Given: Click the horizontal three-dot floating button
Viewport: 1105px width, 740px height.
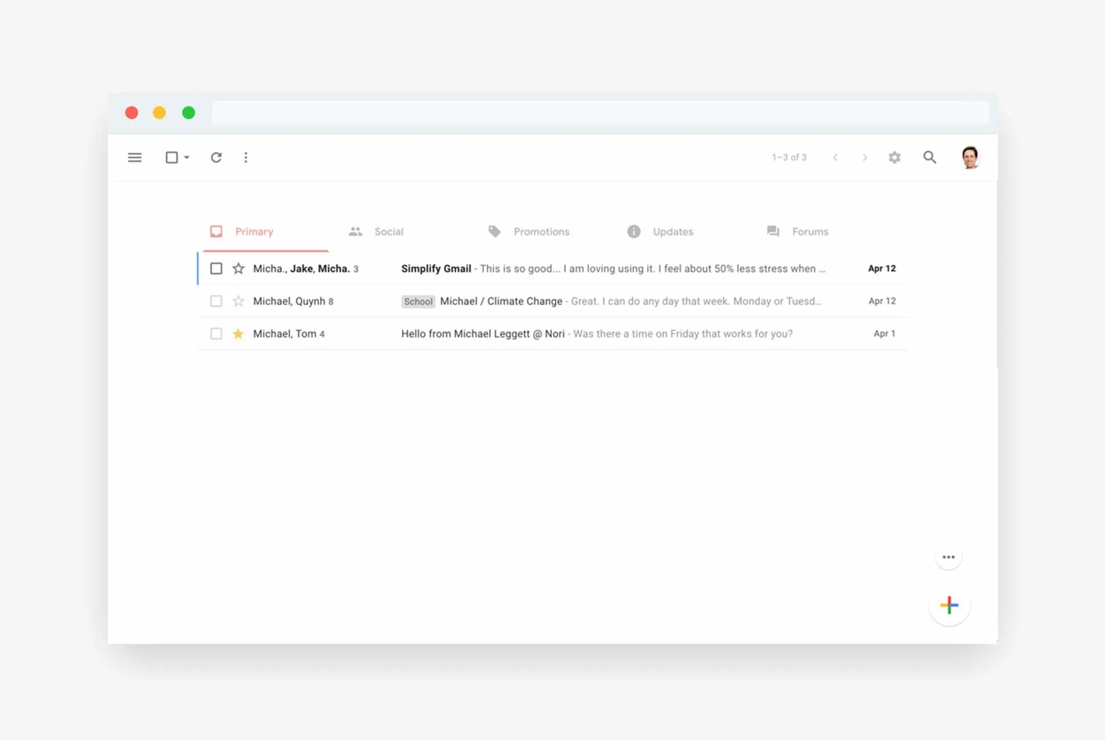Looking at the screenshot, I should click(x=948, y=557).
